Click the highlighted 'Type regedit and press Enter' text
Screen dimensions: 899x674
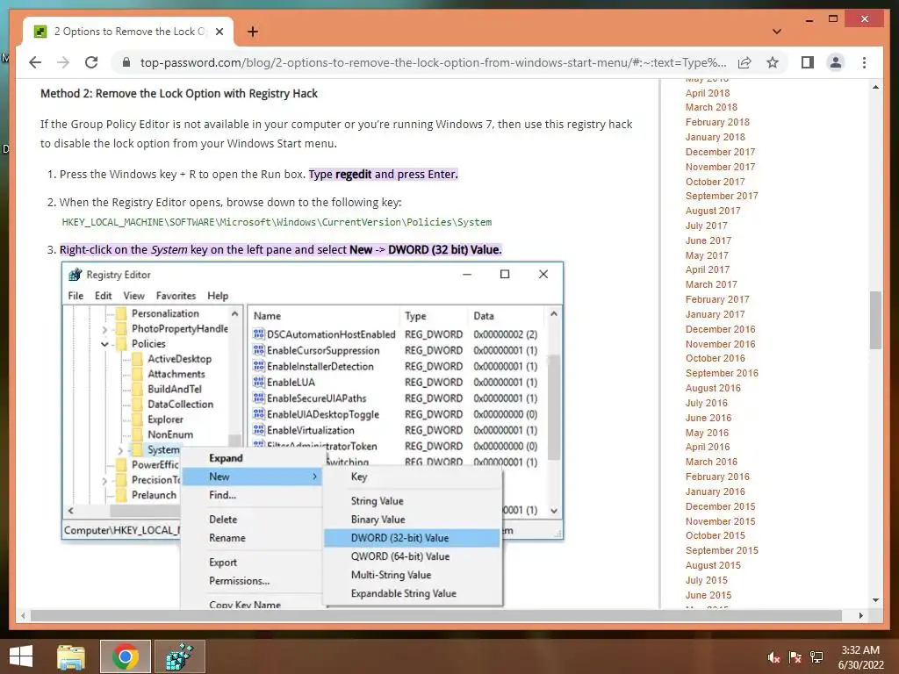[x=384, y=175]
